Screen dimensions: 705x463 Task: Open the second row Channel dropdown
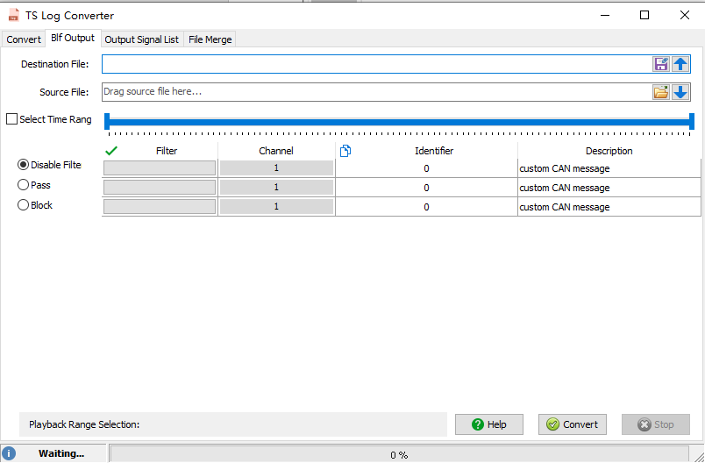pos(276,187)
